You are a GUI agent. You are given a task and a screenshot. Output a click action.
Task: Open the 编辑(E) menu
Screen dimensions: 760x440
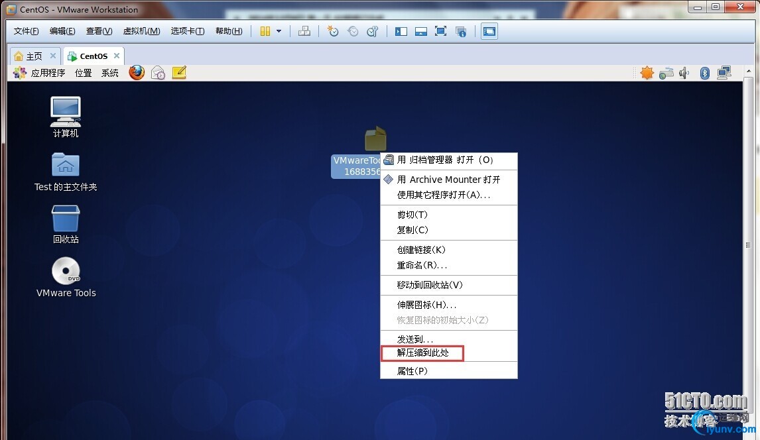(x=62, y=31)
